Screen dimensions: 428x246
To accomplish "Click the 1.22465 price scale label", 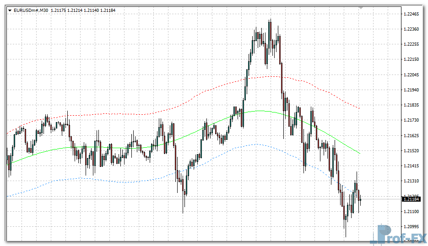I will [x=412, y=14].
